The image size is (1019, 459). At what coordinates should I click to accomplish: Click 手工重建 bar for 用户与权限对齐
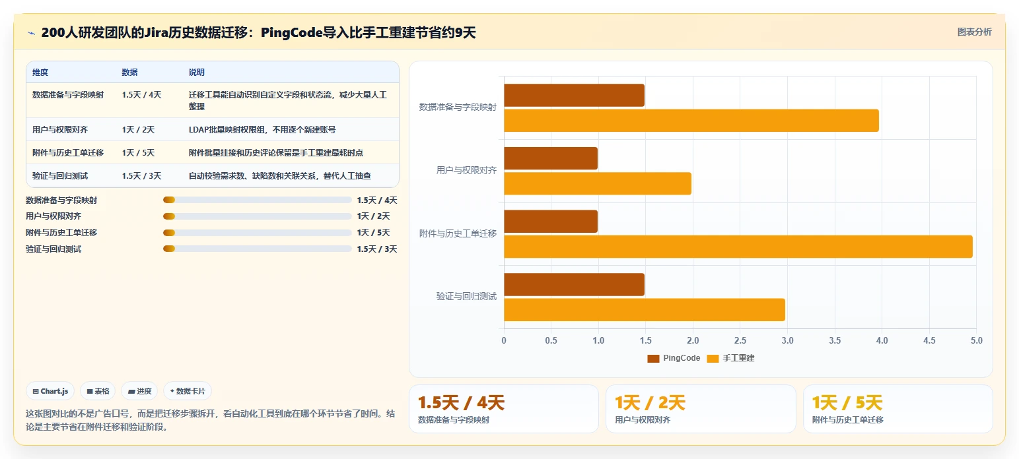pos(598,183)
